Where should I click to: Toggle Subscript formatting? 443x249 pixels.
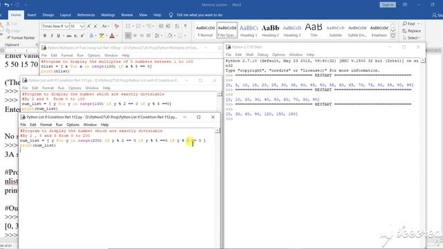(x=75, y=36)
